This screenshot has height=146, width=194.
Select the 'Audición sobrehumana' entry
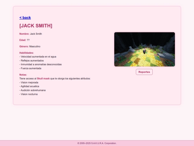pos(32,90)
